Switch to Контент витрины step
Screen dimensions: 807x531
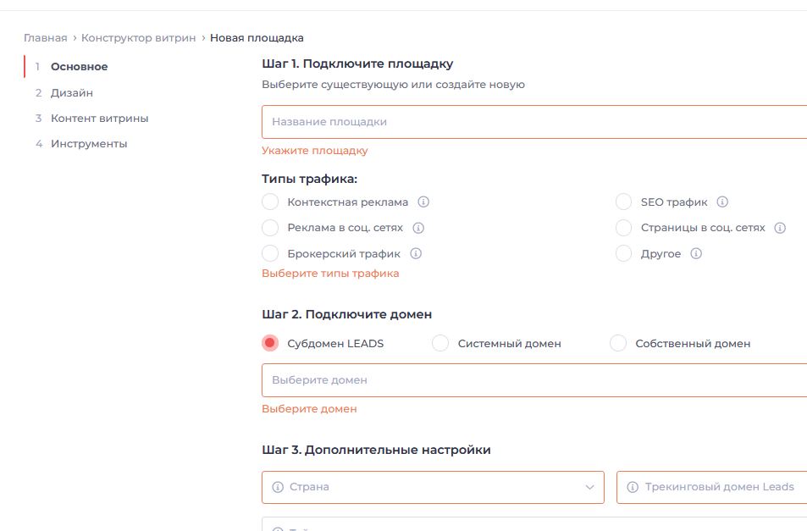(99, 119)
